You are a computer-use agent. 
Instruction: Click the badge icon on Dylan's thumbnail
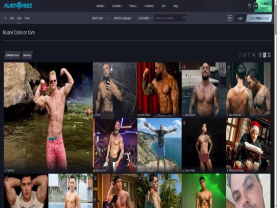point(184,66)
